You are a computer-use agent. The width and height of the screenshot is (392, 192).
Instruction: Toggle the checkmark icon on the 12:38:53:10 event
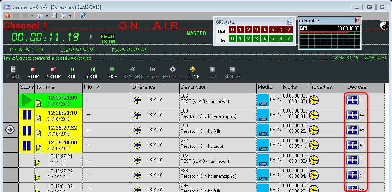pos(38,118)
